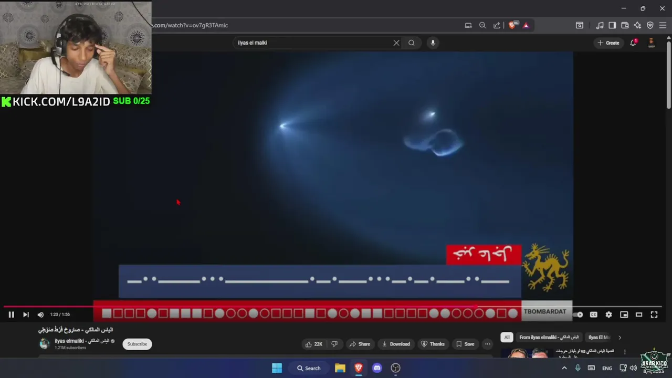Install or cast page icon in address bar
This screenshot has width=672, height=378.
[468, 25]
